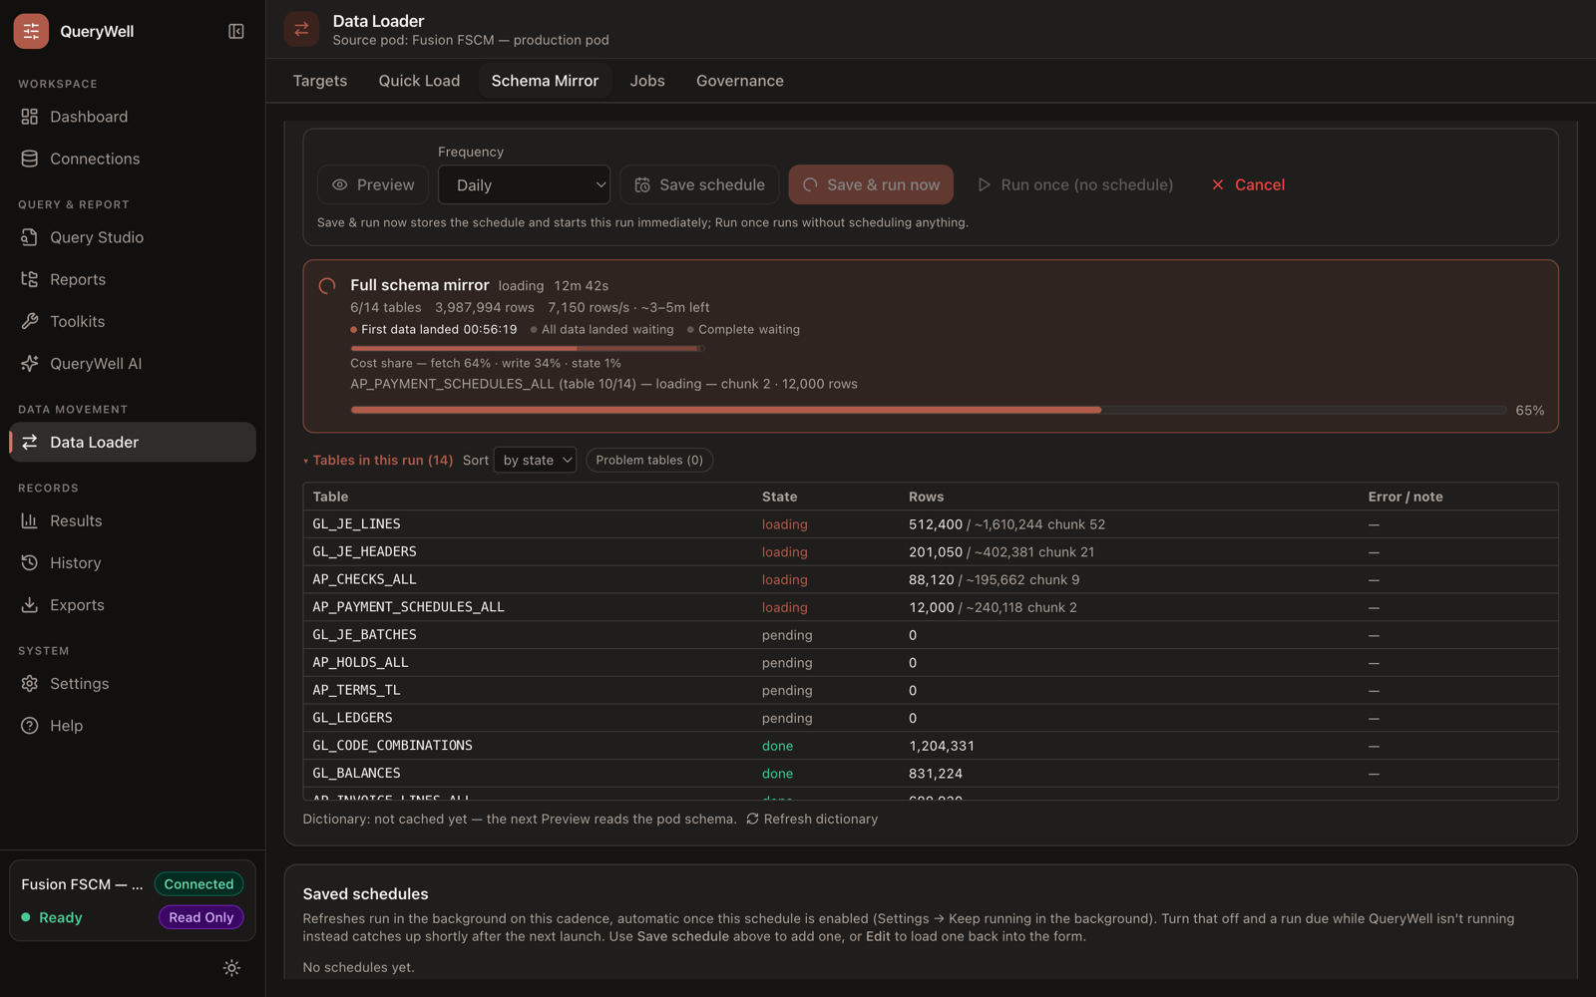Open Query Studio
This screenshot has height=997, width=1596.
click(x=132, y=237)
